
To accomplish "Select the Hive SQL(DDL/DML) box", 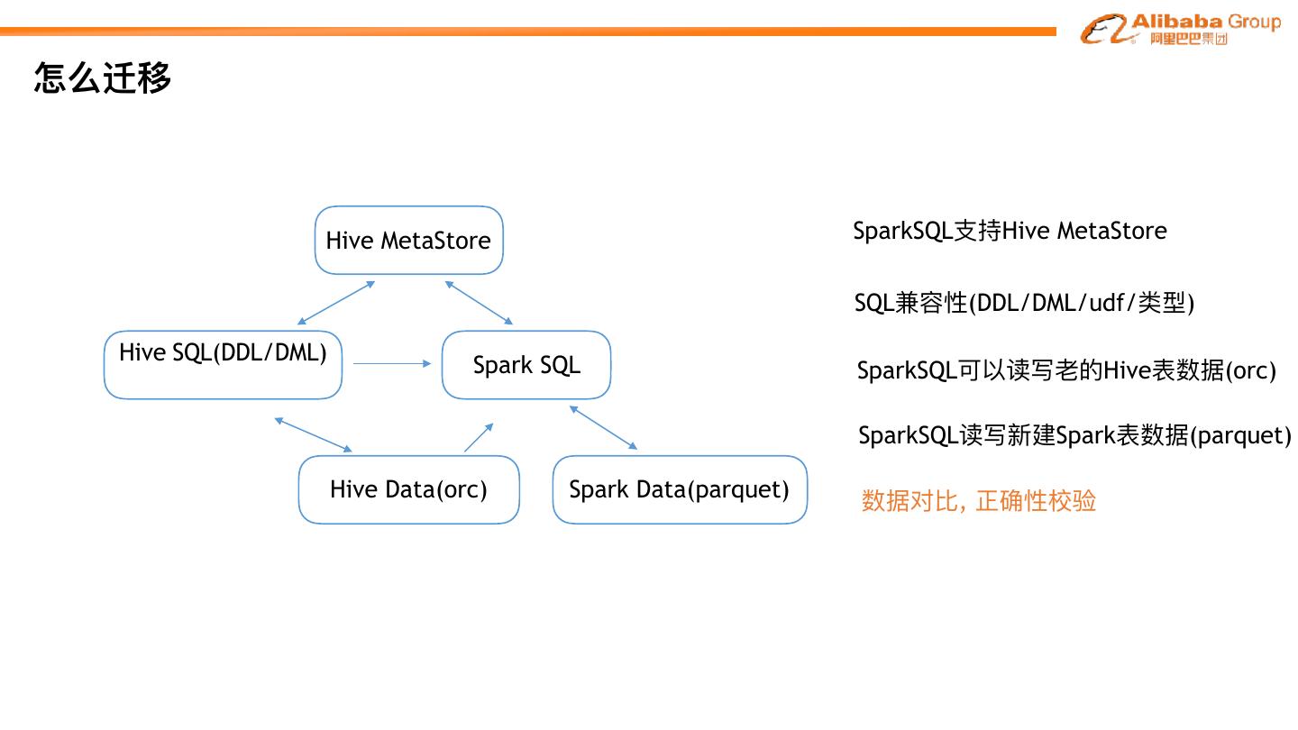I will pos(223,364).
